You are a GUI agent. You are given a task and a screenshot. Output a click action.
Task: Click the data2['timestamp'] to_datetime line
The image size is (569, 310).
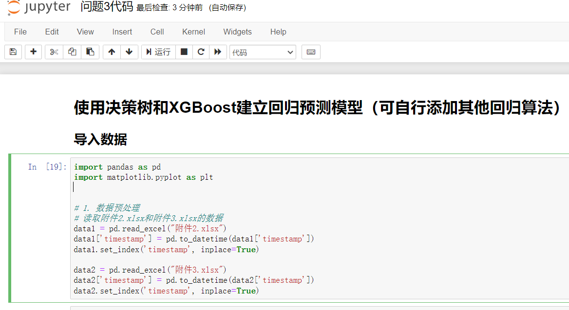point(194,280)
